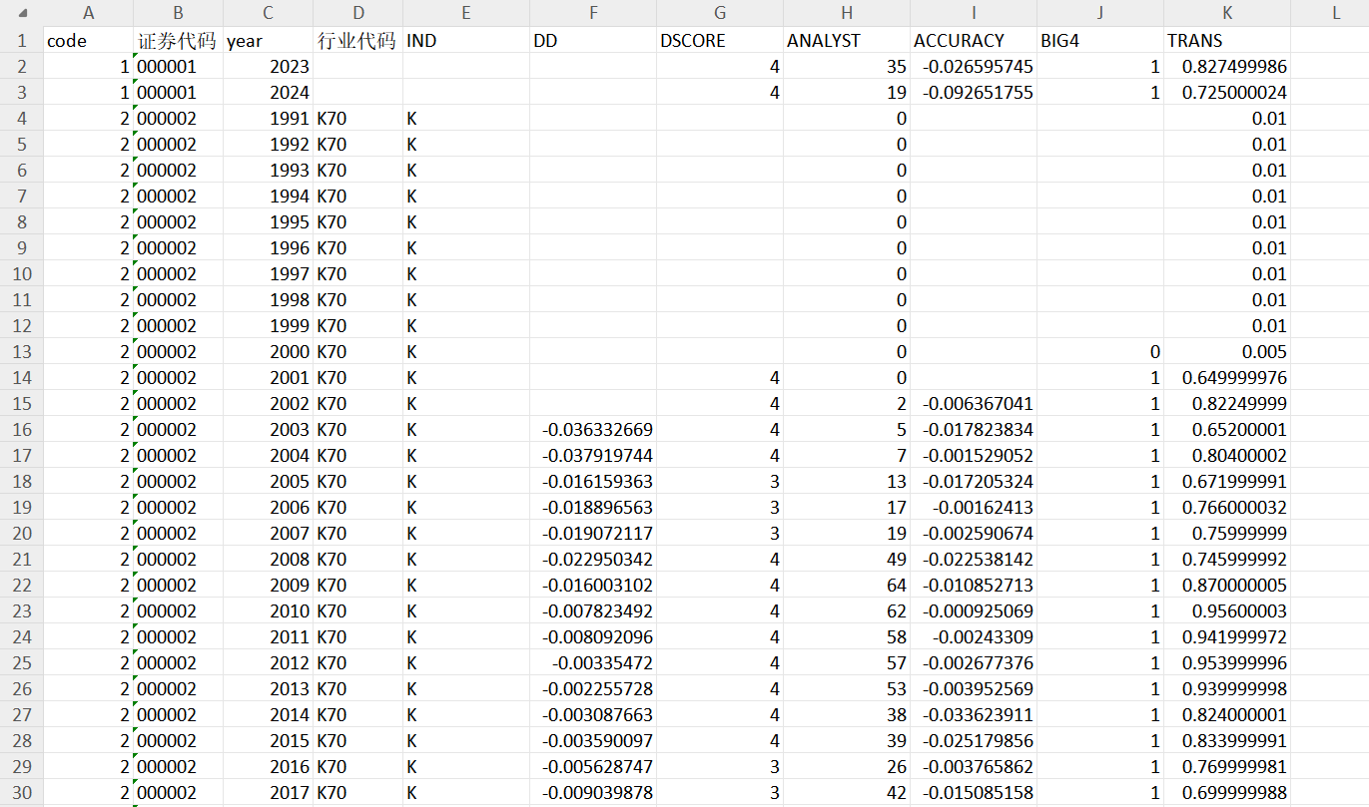
Task: Select column K by its header
Action: [x=1227, y=13]
